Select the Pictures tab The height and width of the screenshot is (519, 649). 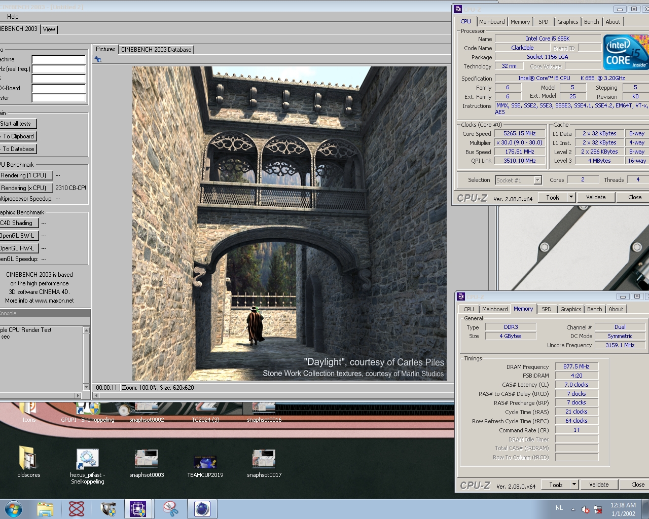pyautogui.click(x=105, y=49)
